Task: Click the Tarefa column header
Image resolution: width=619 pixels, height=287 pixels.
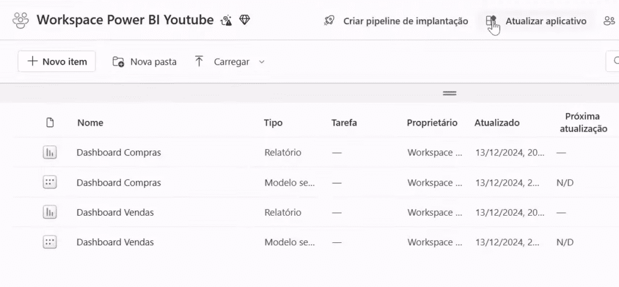Action: click(344, 123)
